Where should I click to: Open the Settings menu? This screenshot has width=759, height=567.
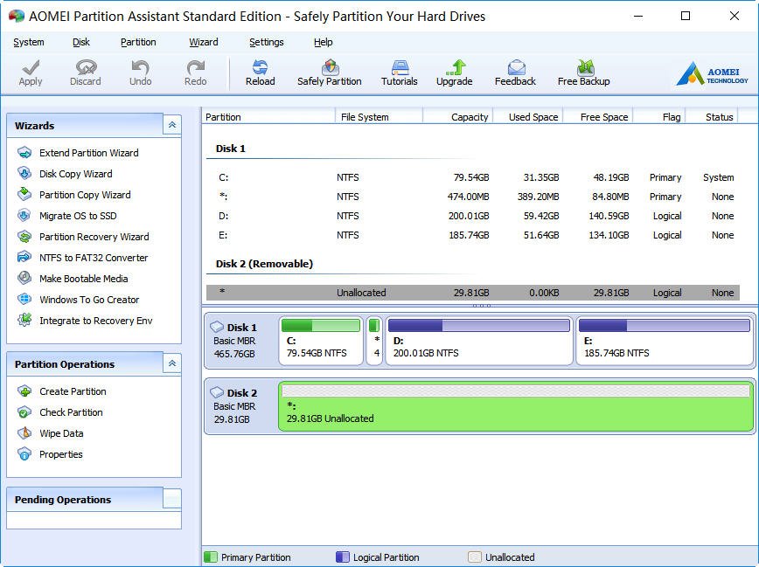[x=266, y=42]
